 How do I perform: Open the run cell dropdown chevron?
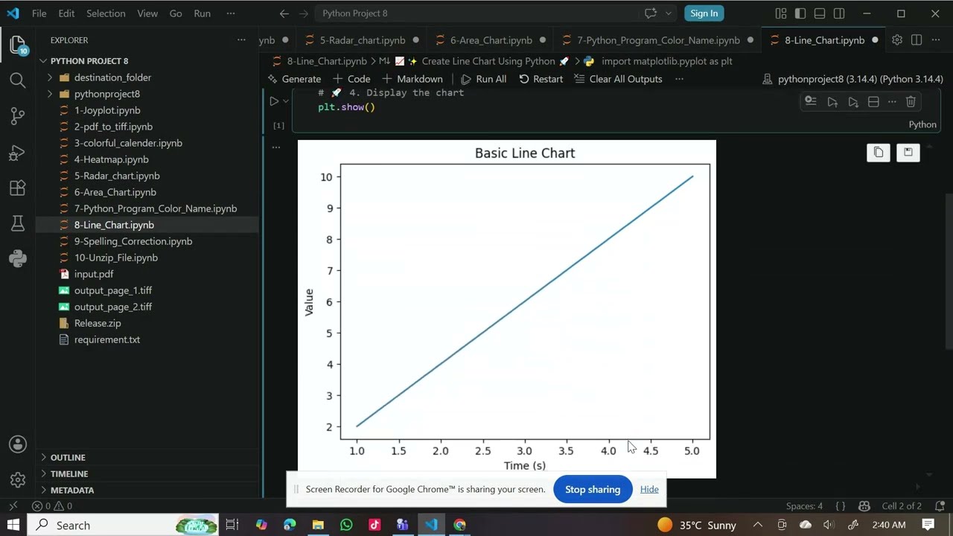pyautogui.click(x=286, y=101)
